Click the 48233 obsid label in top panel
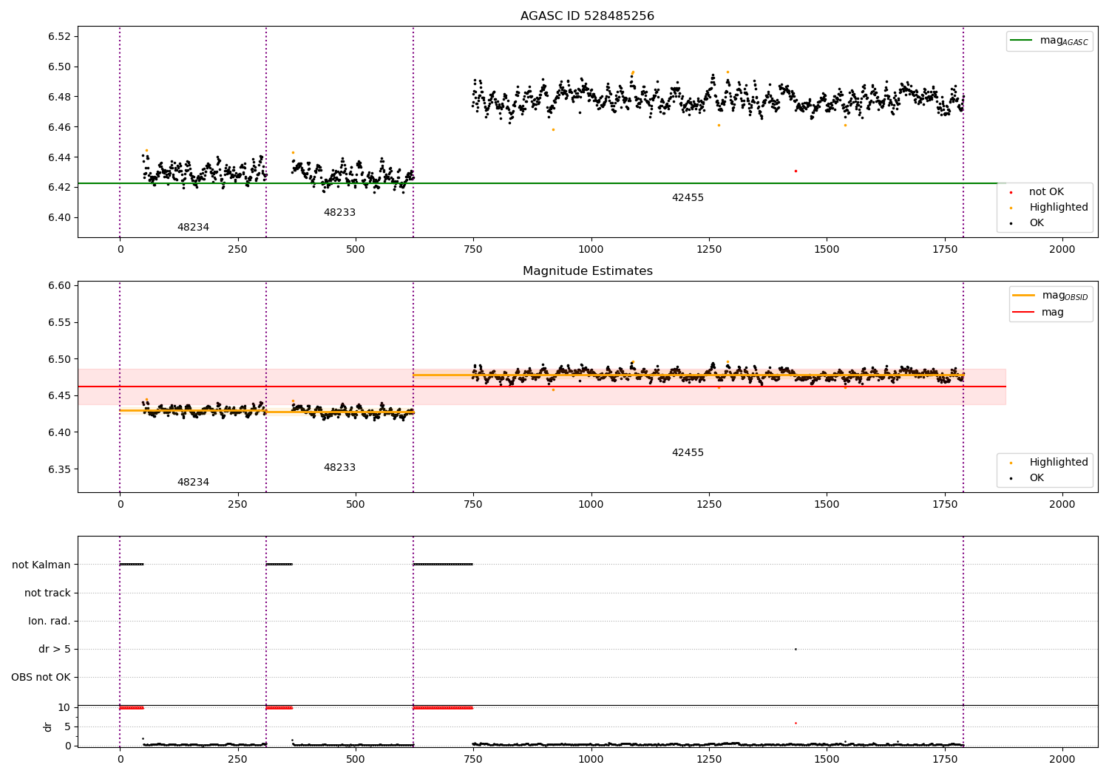 [339, 213]
